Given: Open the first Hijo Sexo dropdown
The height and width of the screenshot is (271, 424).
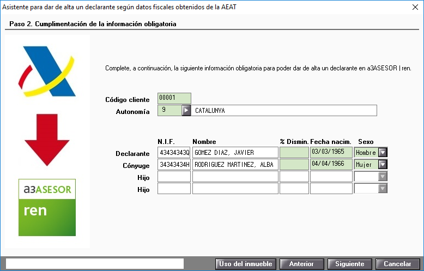Looking at the screenshot, I should point(383,177).
